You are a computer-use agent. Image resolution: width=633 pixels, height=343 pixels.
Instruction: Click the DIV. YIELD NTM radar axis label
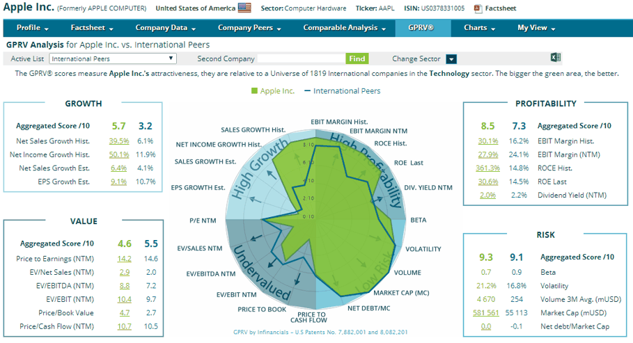(428, 188)
